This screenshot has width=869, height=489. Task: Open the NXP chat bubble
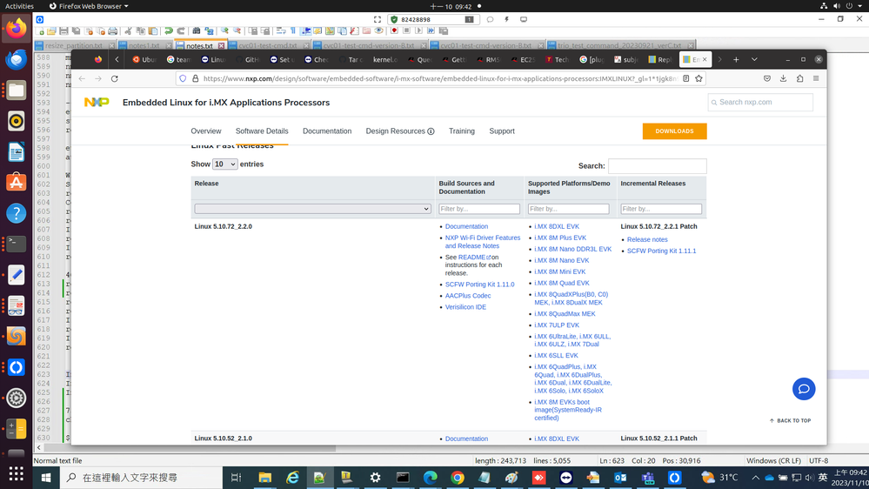click(804, 389)
